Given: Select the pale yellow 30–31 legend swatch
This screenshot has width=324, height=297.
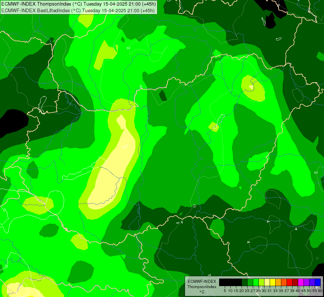Looking at the screenshot, I should 267,282.
